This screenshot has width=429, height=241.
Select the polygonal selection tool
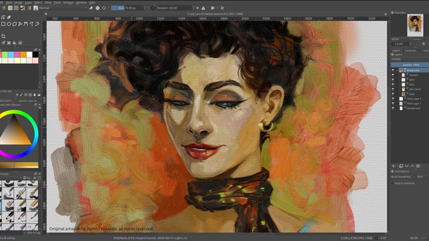(x=14, y=24)
